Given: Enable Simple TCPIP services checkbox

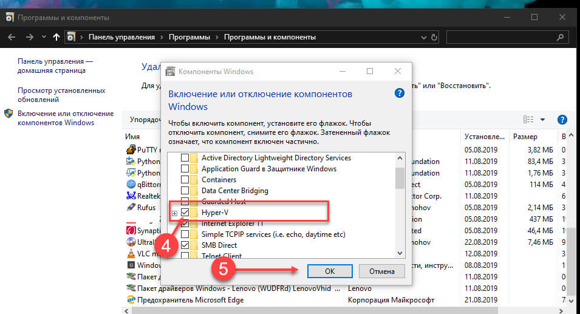Looking at the screenshot, I should tap(185, 234).
